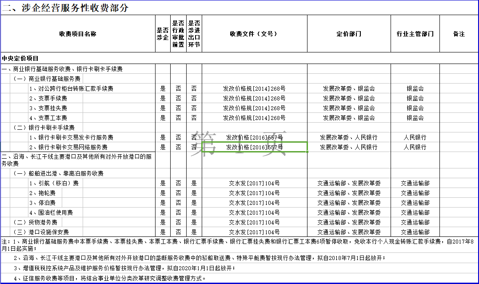Click the 是否涉企 header cell
This screenshot has width=479, height=284.
(163, 34)
